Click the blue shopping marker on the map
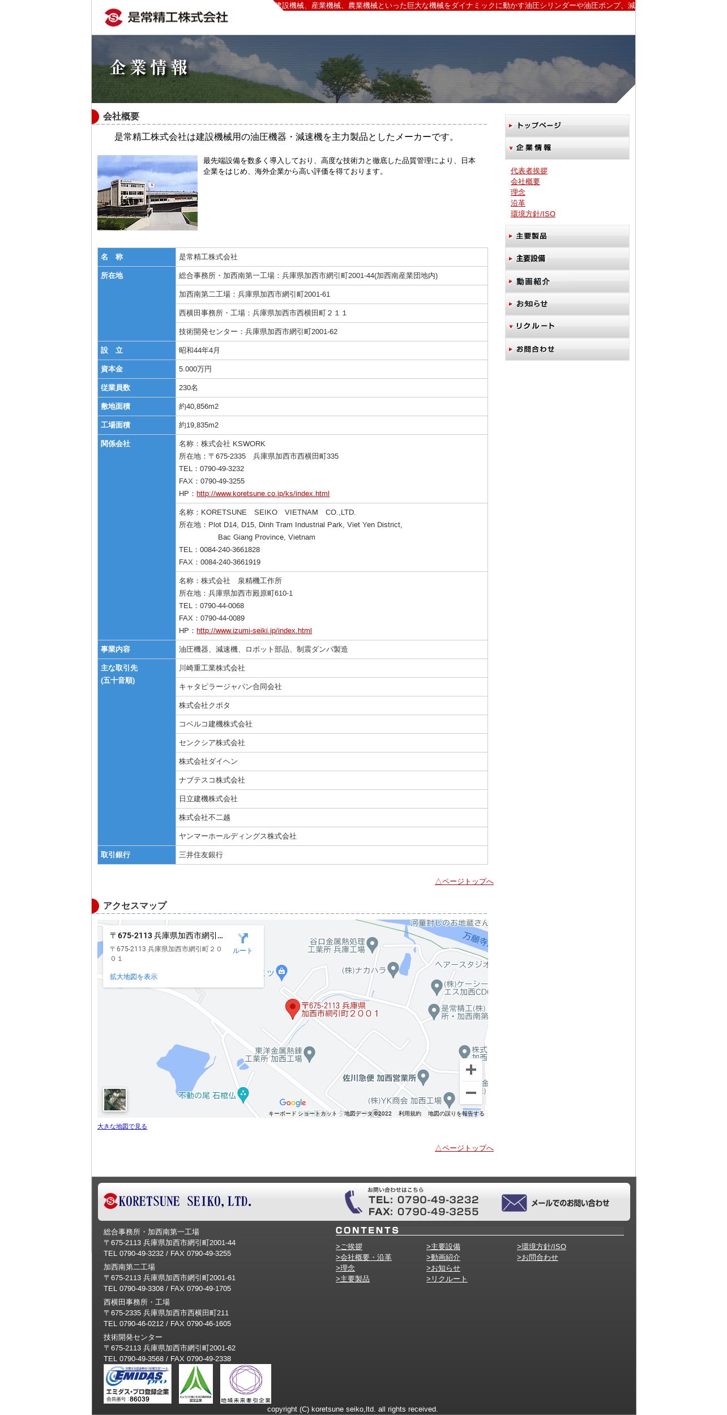The height and width of the screenshot is (1415, 727). pos(281,973)
